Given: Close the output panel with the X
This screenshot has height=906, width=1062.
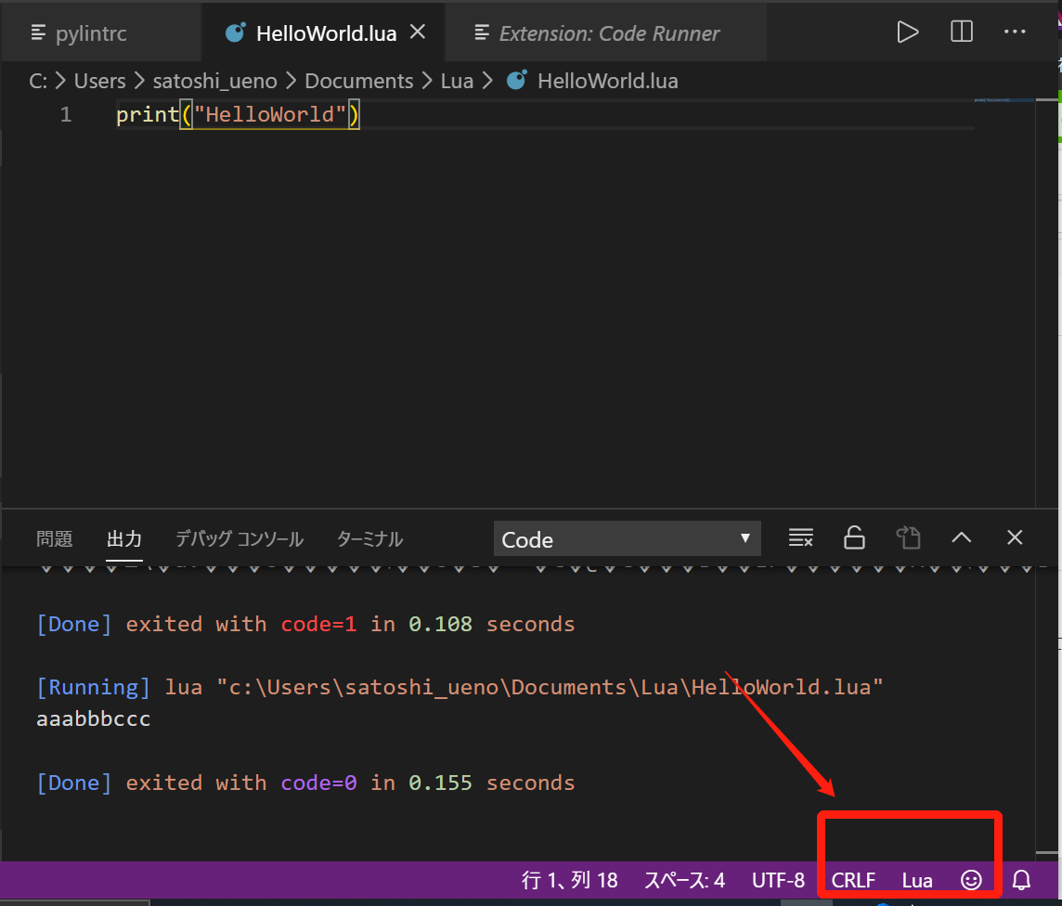Looking at the screenshot, I should 1014,537.
